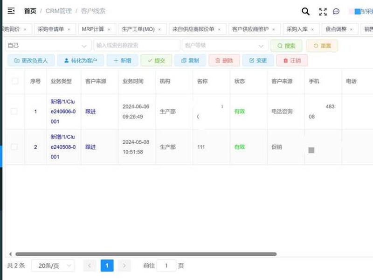
Task: Check the checkbox for row 1
Action: [14, 112]
